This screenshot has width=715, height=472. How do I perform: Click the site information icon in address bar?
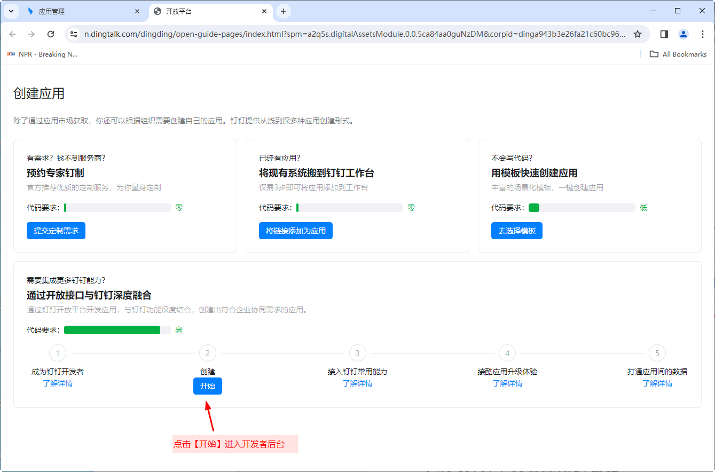pos(74,34)
